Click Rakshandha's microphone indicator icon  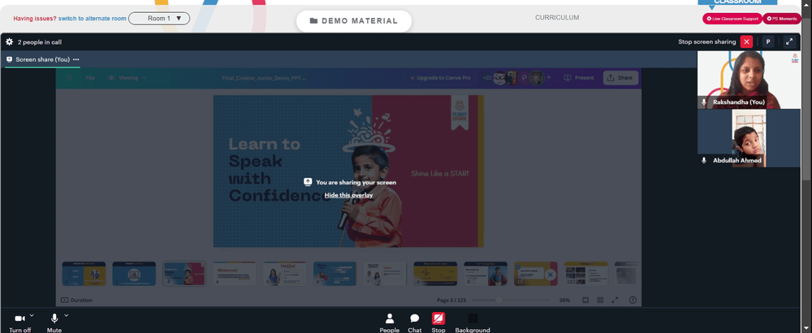pos(704,102)
